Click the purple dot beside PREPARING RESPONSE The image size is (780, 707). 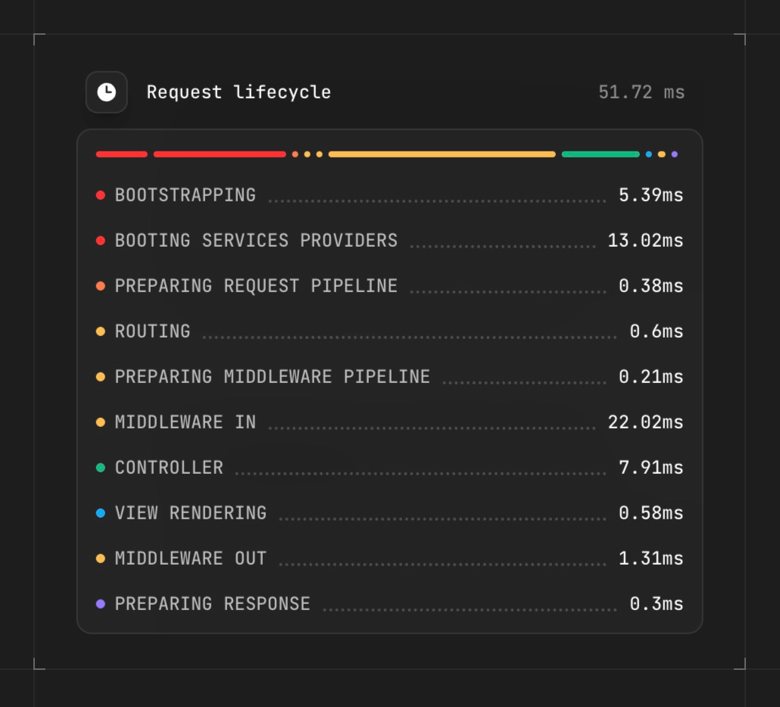(101, 604)
